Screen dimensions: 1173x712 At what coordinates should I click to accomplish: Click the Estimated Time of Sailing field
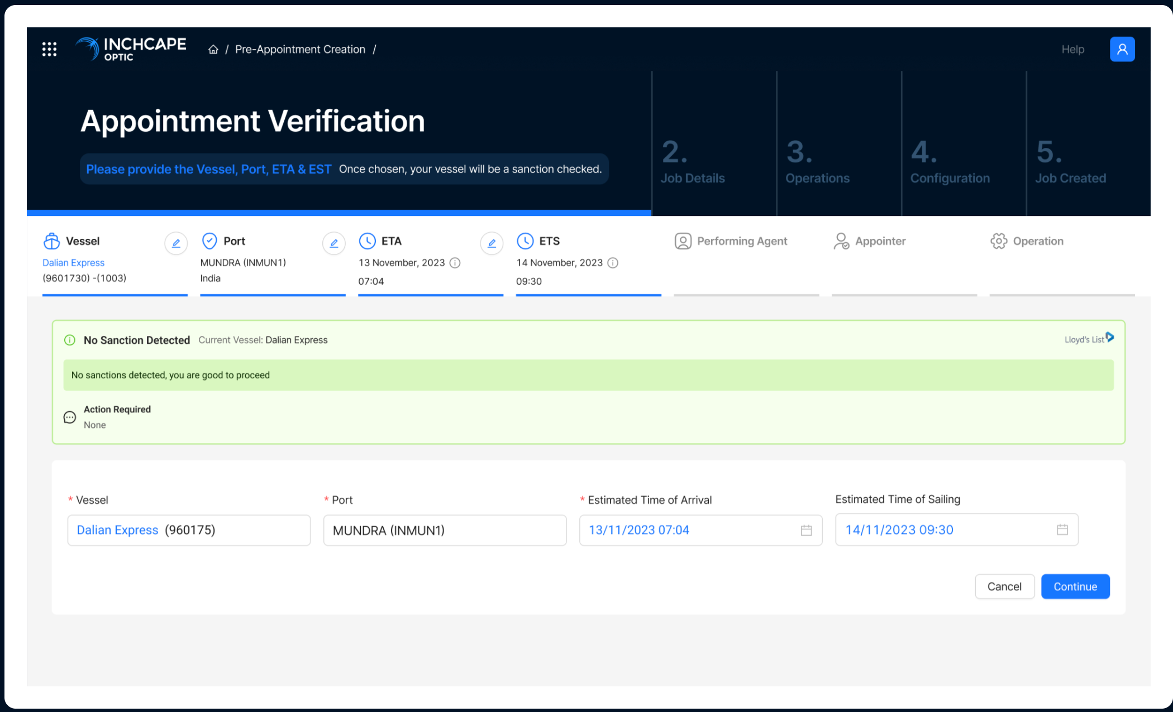tap(957, 530)
